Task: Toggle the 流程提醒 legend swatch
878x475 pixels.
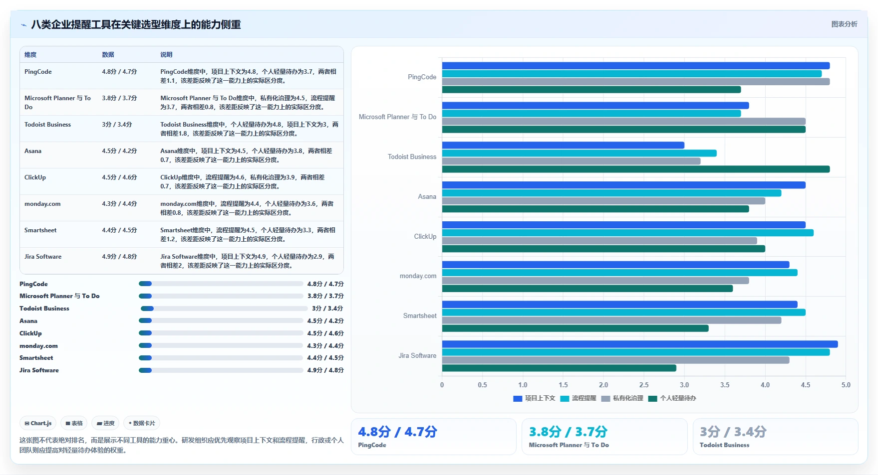Action: [565, 398]
